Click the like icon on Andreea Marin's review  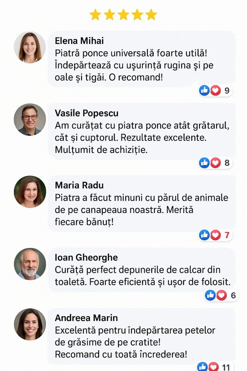click(x=203, y=367)
